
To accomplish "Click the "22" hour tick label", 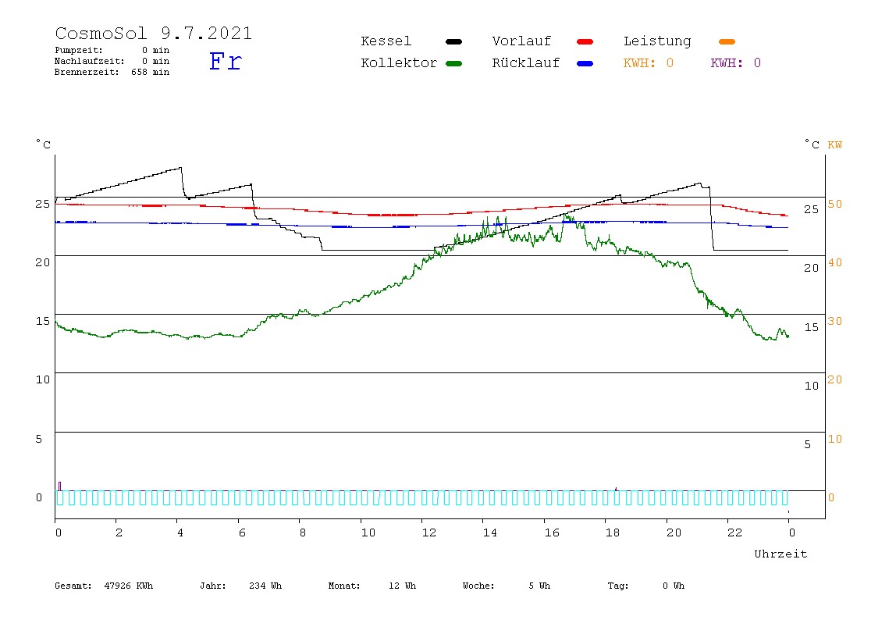I will click(x=735, y=532).
